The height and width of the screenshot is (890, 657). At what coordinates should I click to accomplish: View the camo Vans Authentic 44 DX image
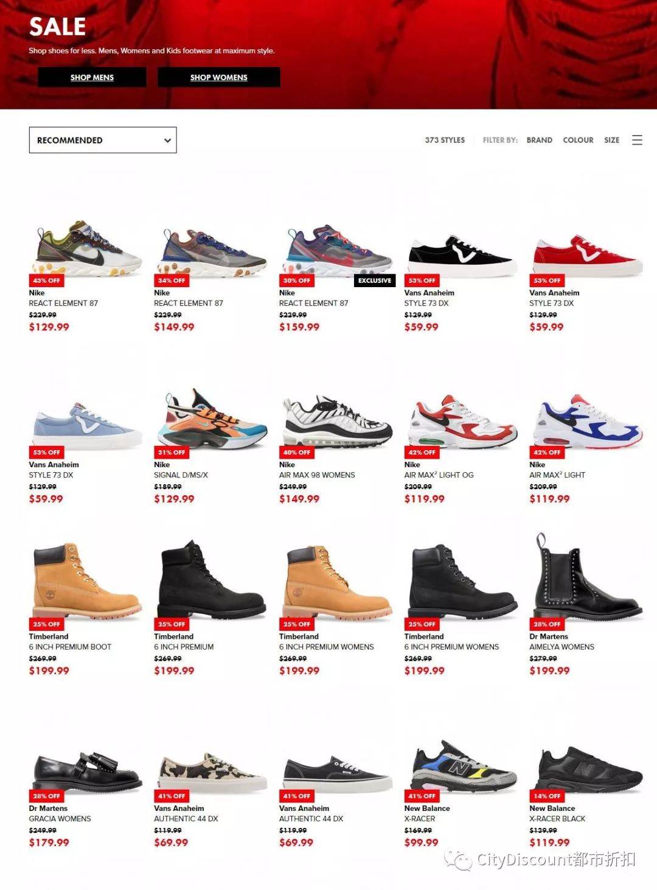click(212, 771)
